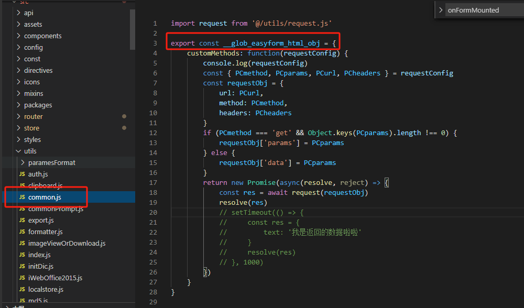Expand the components folder chevron
Viewport: 524px width, 308px height.
point(19,36)
